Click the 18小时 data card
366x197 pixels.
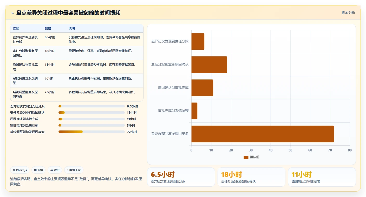coord(251,177)
